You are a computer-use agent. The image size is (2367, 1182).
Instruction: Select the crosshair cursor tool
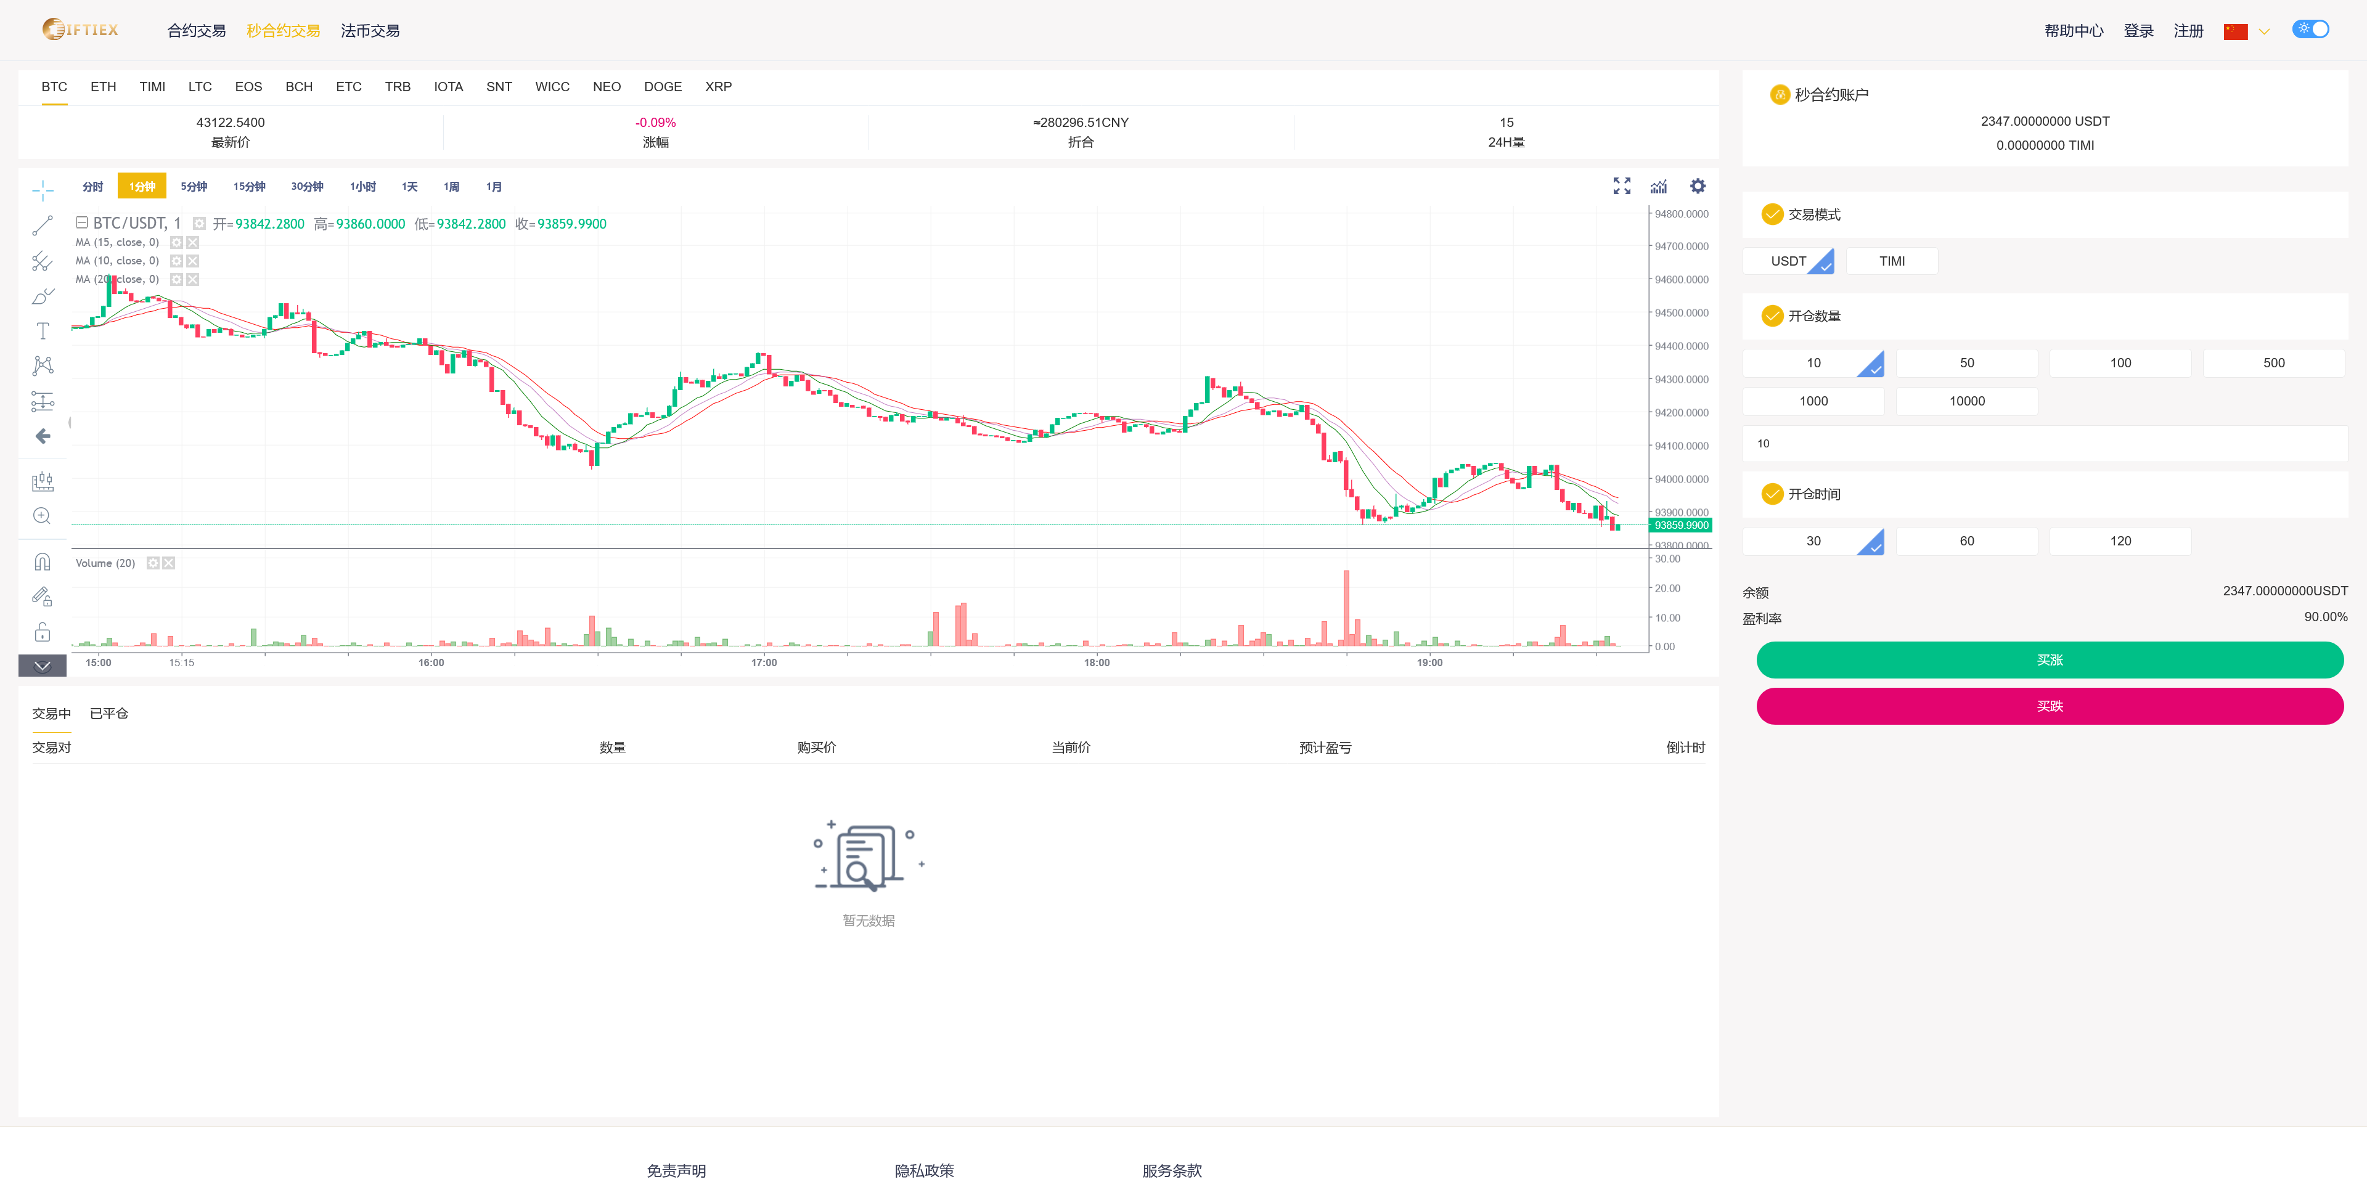[43, 190]
